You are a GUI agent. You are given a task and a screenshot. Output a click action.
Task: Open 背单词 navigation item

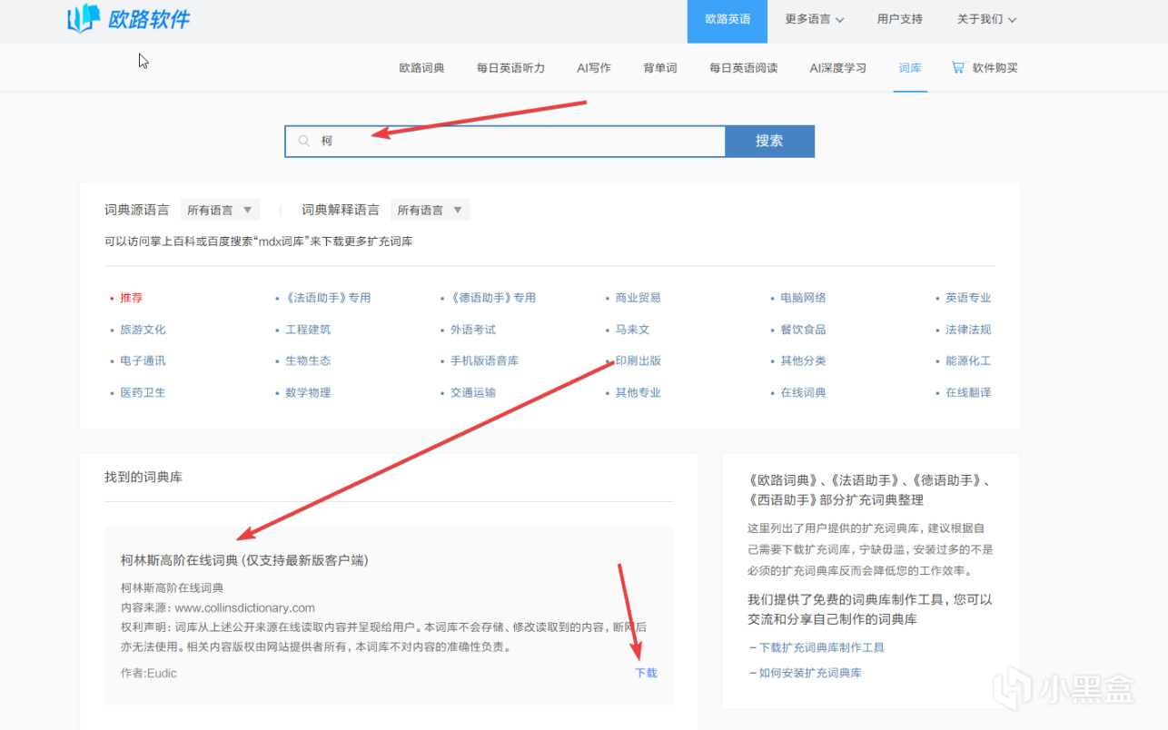click(x=660, y=68)
